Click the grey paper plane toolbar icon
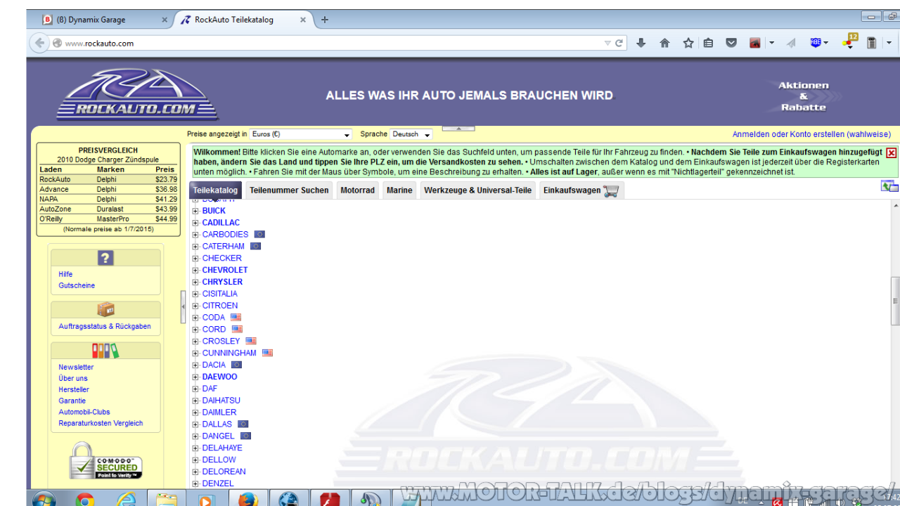This screenshot has width=900, height=506. point(791,43)
